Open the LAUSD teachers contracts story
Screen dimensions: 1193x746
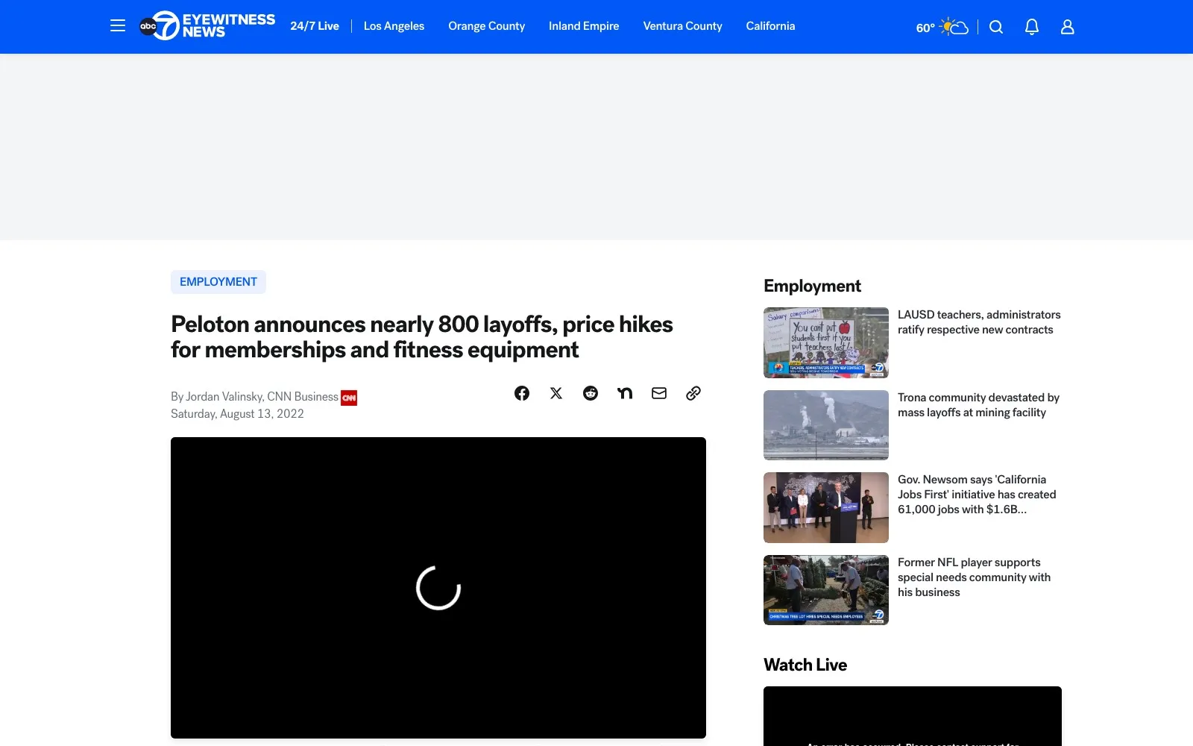pyautogui.click(x=979, y=322)
